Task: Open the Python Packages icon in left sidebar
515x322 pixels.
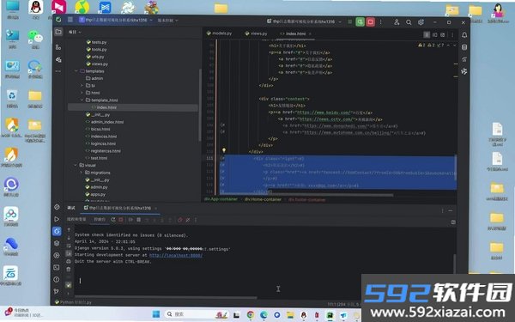Action: coord(57,243)
